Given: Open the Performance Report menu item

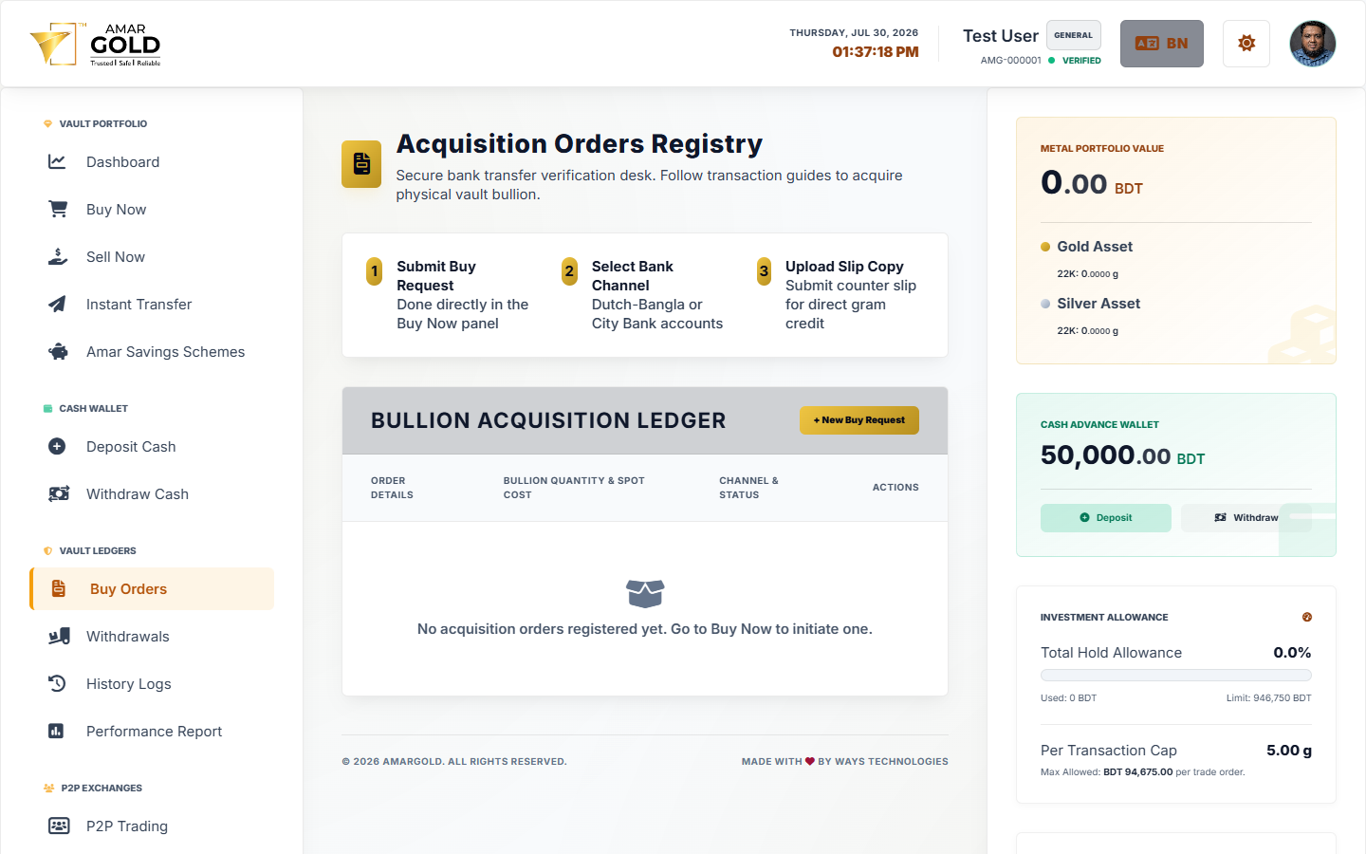Looking at the screenshot, I should (152, 732).
